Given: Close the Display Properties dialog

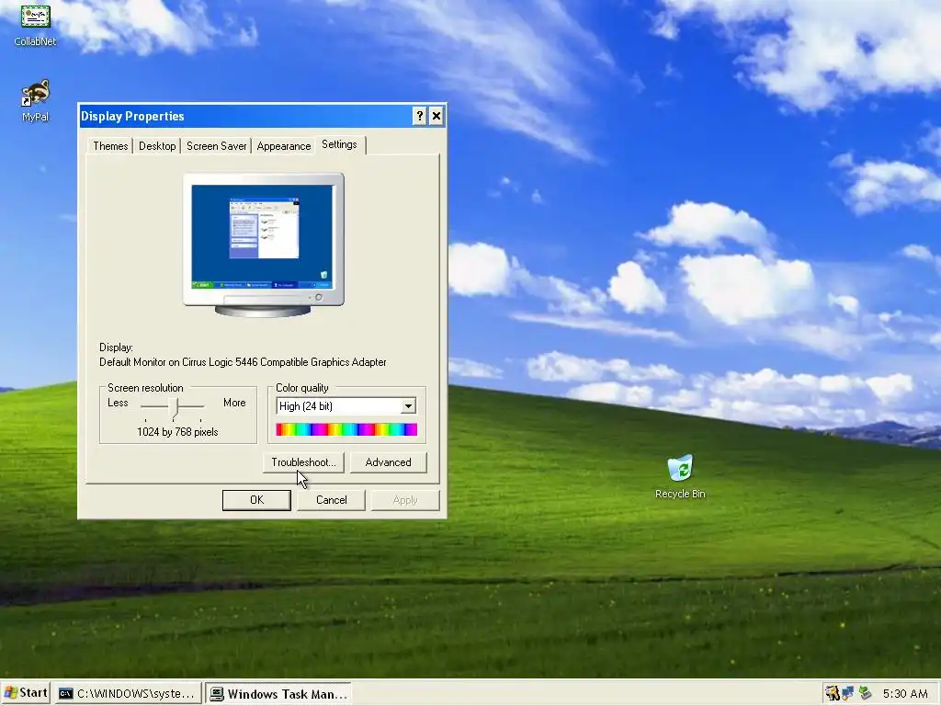Looking at the screenshot, I should 436,116.
